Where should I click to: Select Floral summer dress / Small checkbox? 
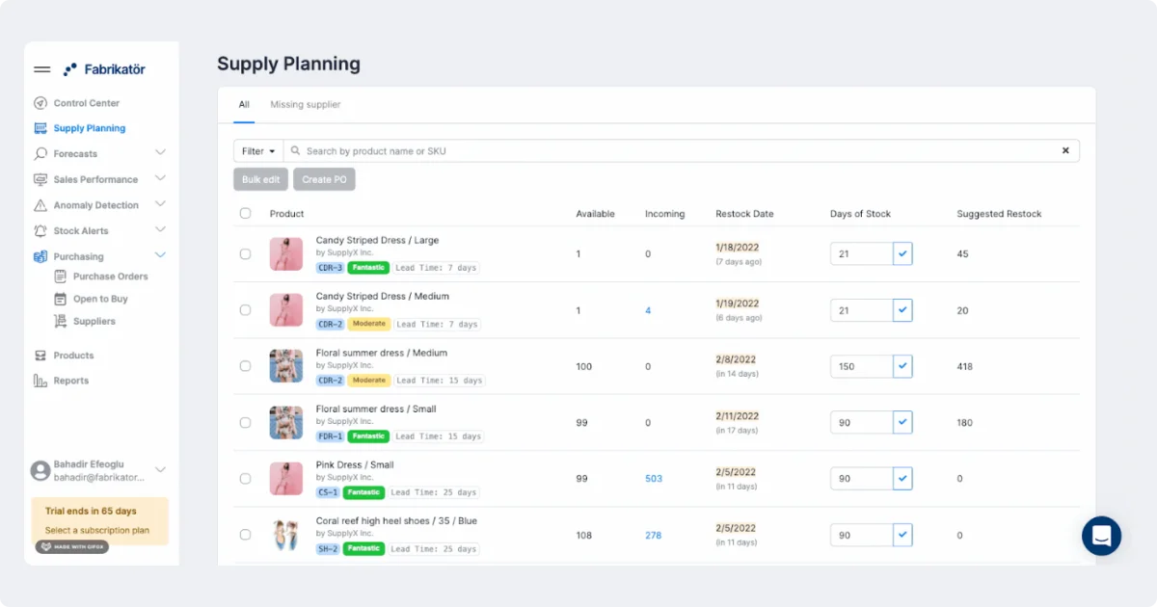click(x=245, y=423)
